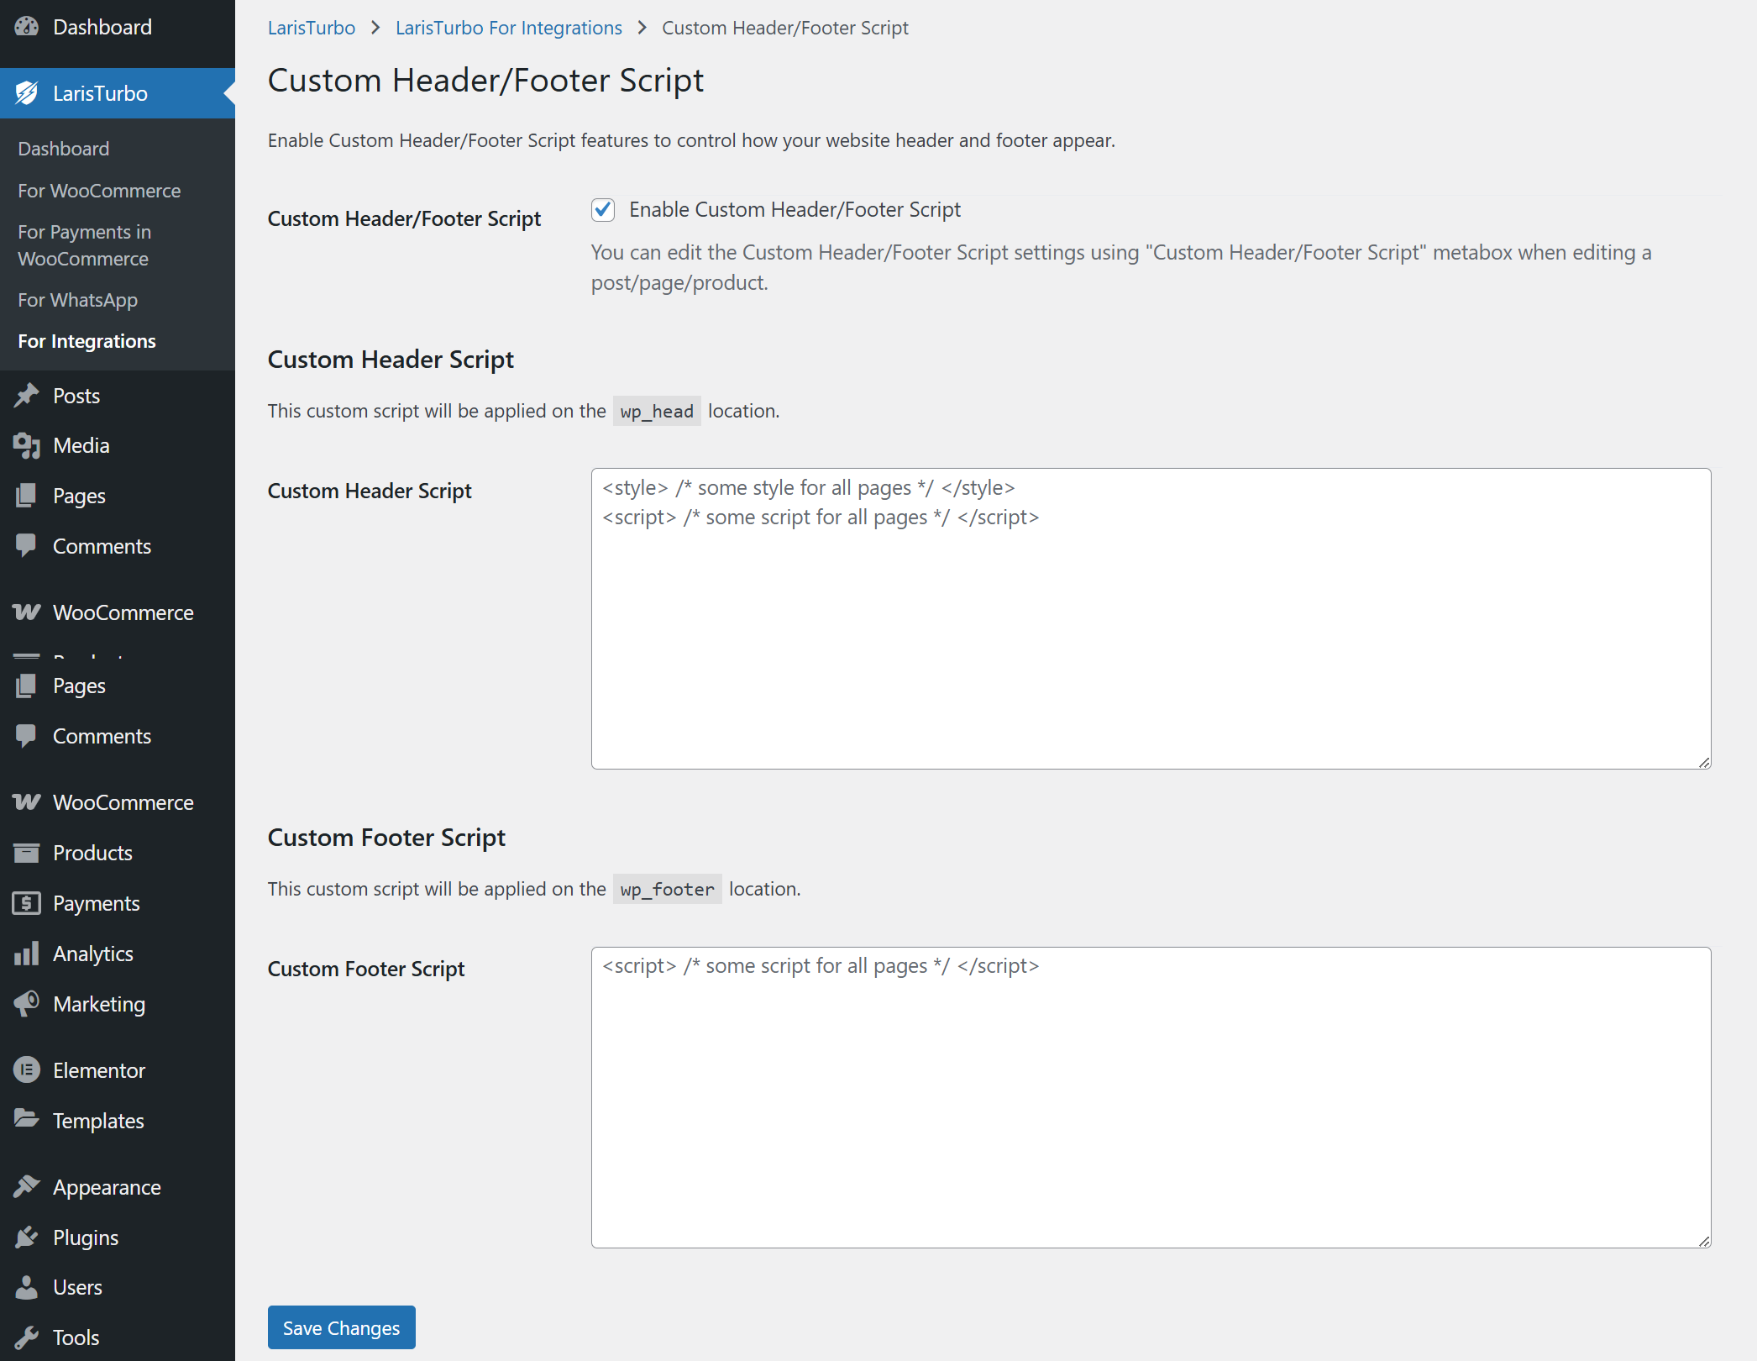
Task: Follow LarisTurbo For Integrations breadcrumb link
Action: [508, 28]
